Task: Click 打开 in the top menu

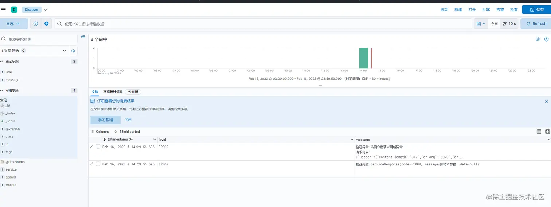Action: [x=472, y=9]
